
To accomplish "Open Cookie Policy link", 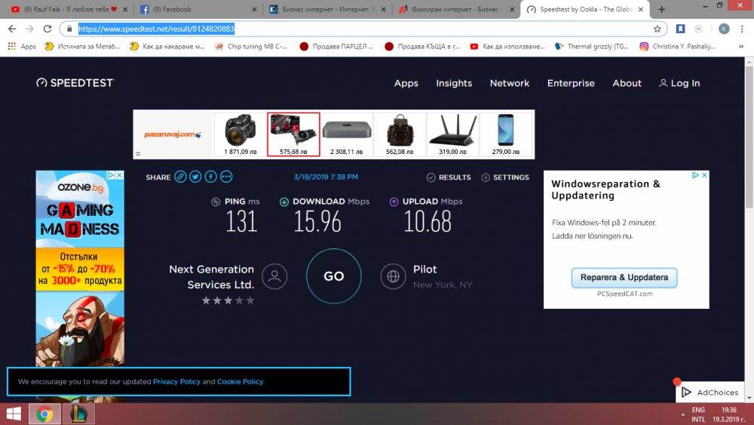I will [240, 382].
